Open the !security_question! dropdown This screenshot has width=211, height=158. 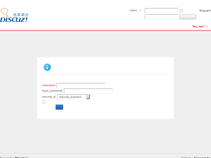(x=73, y=97)
